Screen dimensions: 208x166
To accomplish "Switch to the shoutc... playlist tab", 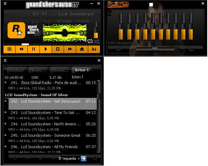I will [61, 70].
